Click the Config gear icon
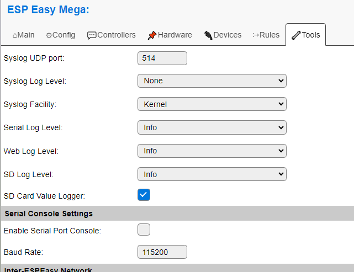 click(49, 35)
